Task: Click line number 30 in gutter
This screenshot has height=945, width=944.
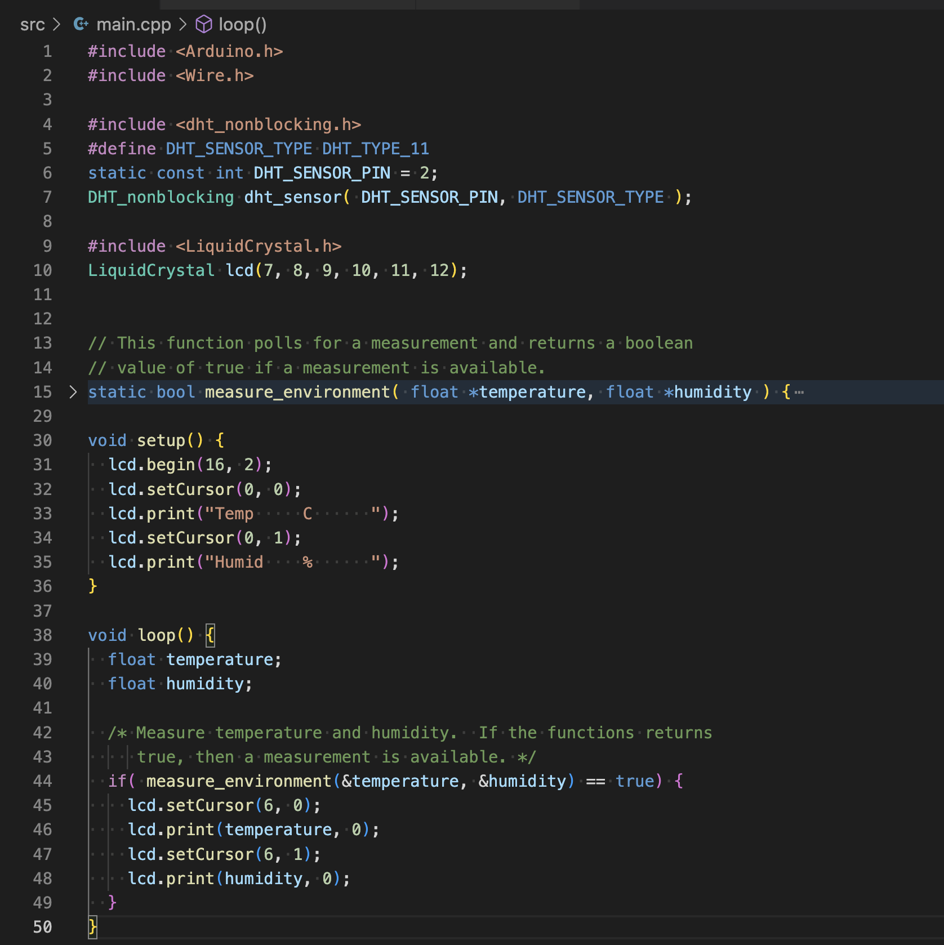Action: click(42, 440)
